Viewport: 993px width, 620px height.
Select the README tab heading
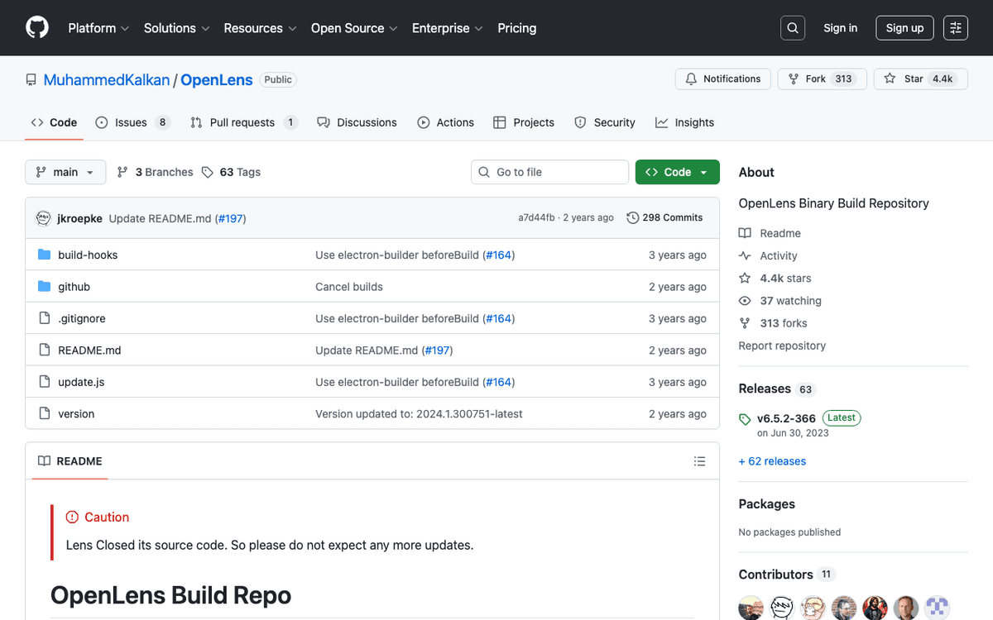click(70, 461)
